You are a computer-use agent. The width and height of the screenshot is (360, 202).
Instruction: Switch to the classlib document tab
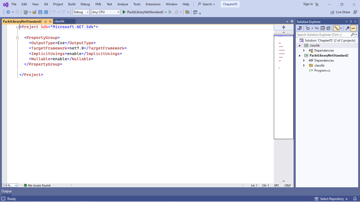point(59,21)
